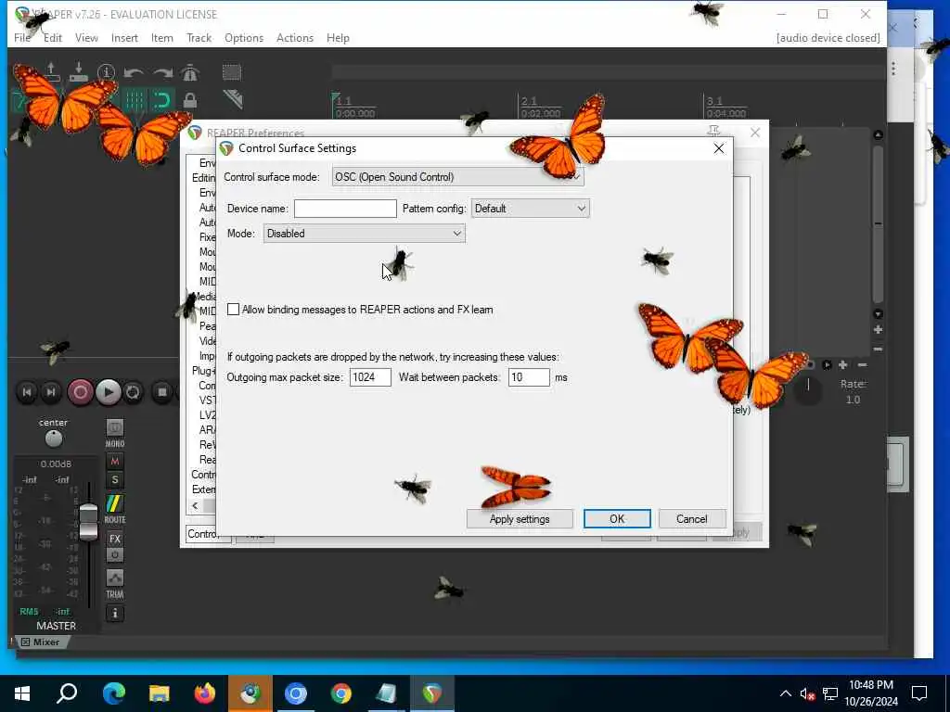
Task: Toggle master FX bypass power icon
Action: coord(114,554)
